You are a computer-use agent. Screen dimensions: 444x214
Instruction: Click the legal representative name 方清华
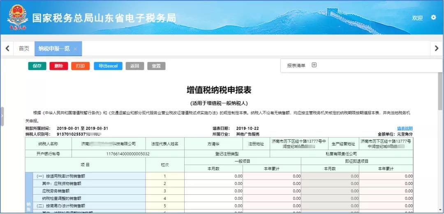pyautogui.click(x=213, y=144)
